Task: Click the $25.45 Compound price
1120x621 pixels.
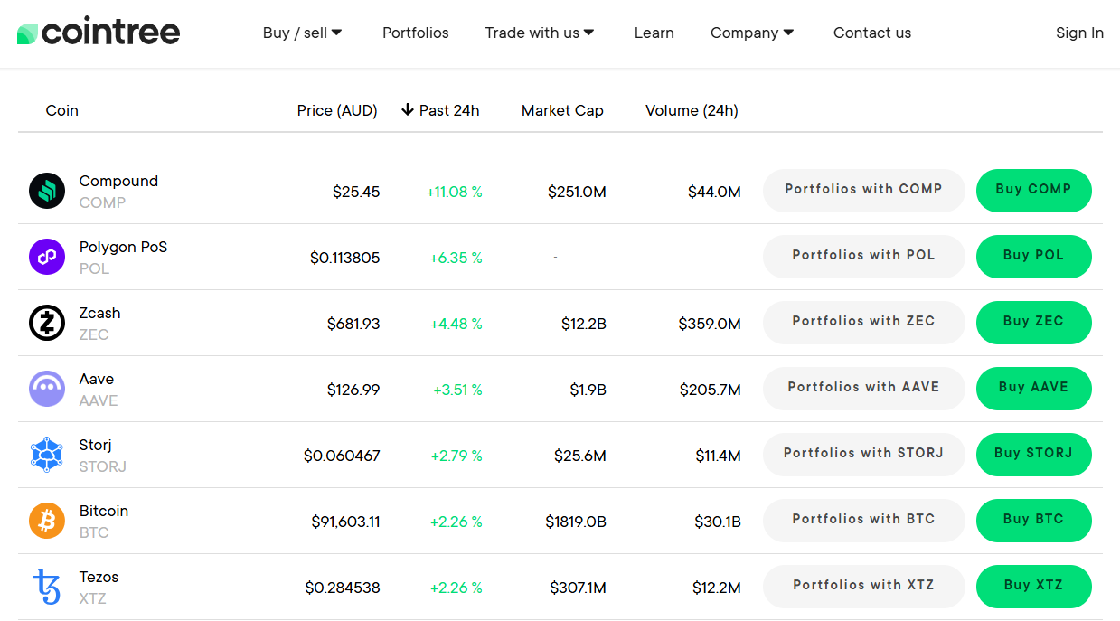Action: click(x=356, y=192)
